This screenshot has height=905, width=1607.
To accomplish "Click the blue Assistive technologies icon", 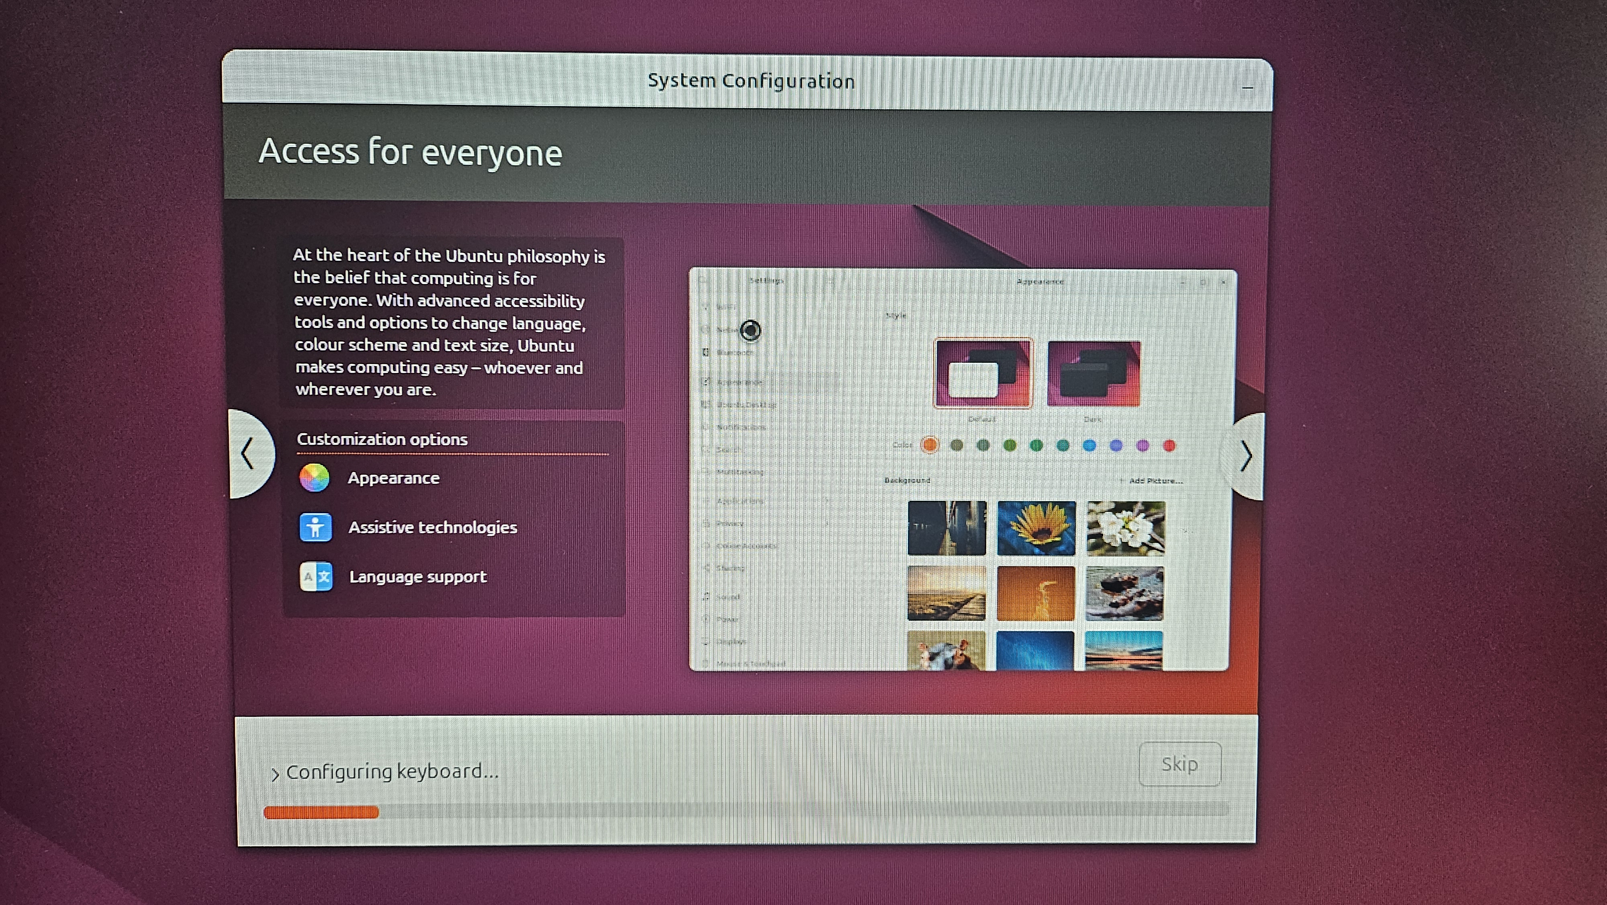I will [x=315, y=528].
